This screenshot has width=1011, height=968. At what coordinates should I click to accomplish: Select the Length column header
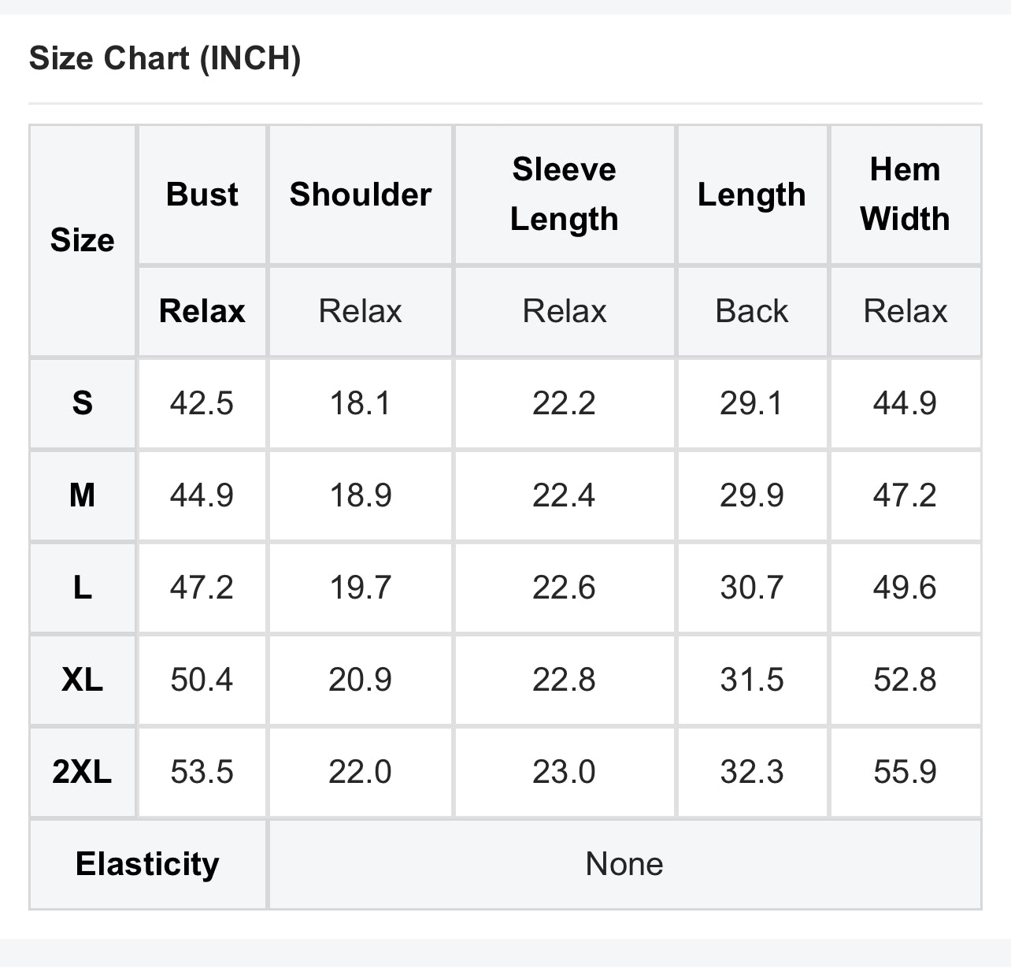[x=751, y=195]
